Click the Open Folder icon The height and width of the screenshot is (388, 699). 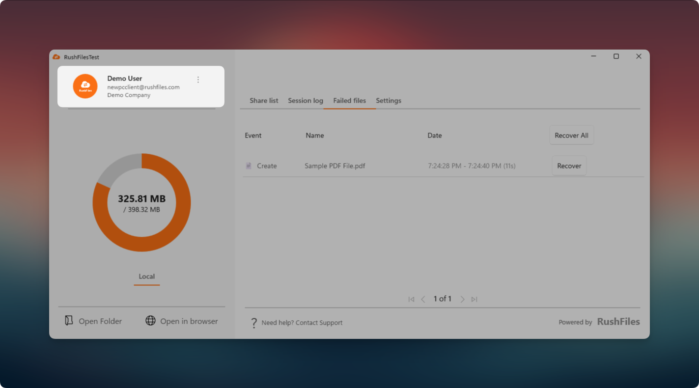click(69, 321)
